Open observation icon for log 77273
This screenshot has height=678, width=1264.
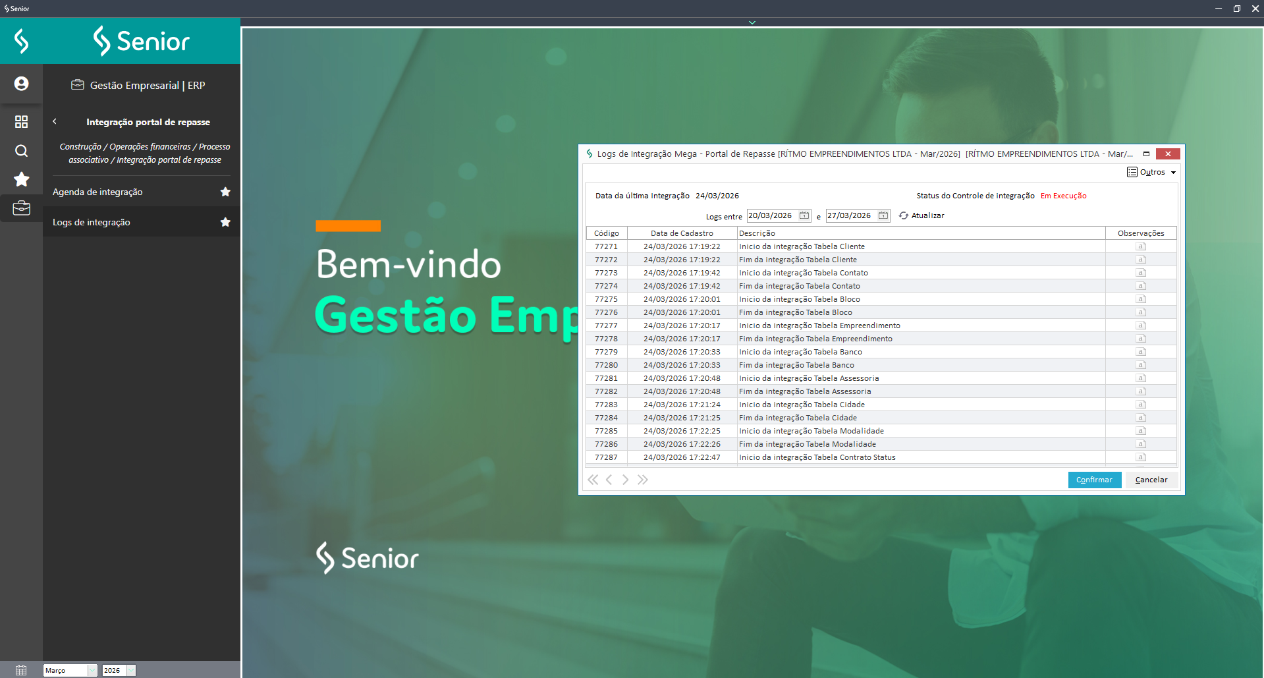point(1141,273)
